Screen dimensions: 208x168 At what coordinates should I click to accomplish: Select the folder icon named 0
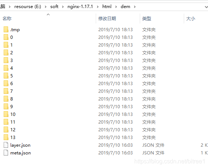tap(6, 37)
